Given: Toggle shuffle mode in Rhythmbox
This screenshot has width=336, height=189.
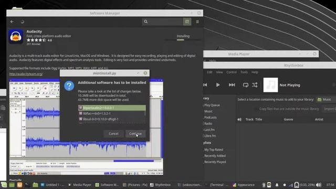Looking at the screenshot, I should 255,85.
